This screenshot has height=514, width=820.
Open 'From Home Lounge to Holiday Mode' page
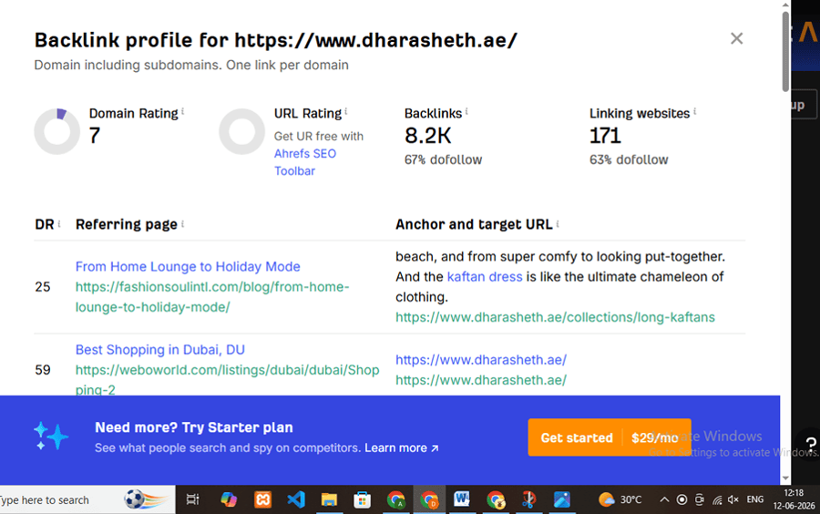tap(188, 267)
